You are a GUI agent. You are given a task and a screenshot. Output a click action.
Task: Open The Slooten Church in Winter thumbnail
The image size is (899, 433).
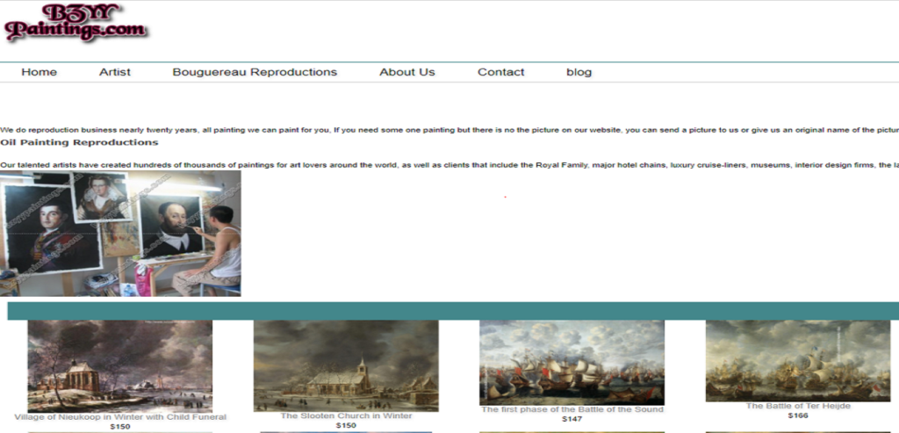pos(346,365)
